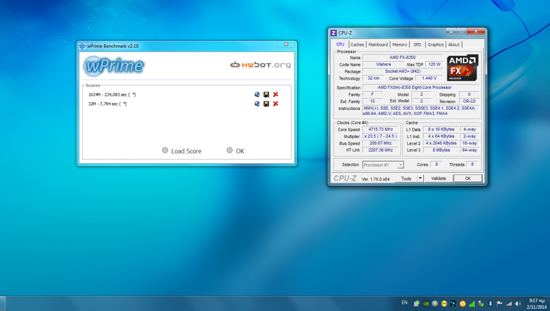This screenshot has height=311, width=550.
Task: Click the blue molecule tray icon
Action: [x=453, y=303]
